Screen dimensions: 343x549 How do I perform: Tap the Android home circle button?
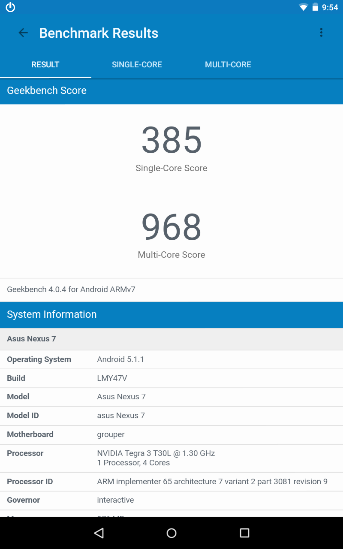tap(171, 533)
